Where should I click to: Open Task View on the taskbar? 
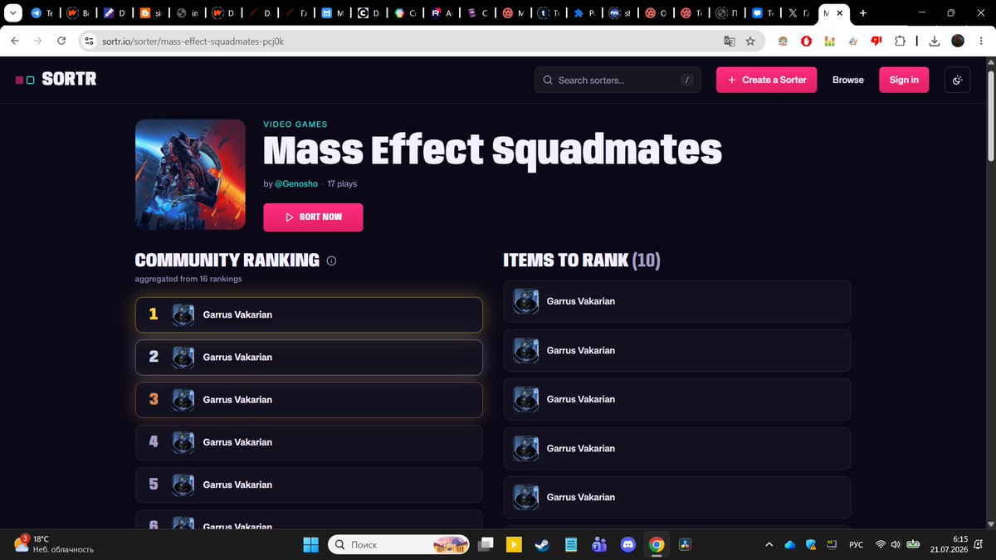pos(486,544)
